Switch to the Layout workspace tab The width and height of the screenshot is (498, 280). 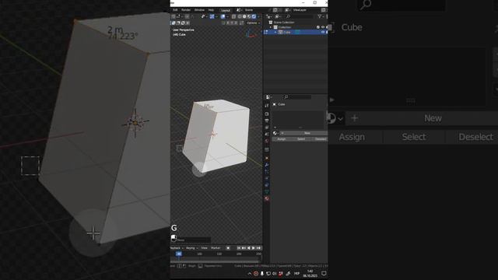[226, 10]
